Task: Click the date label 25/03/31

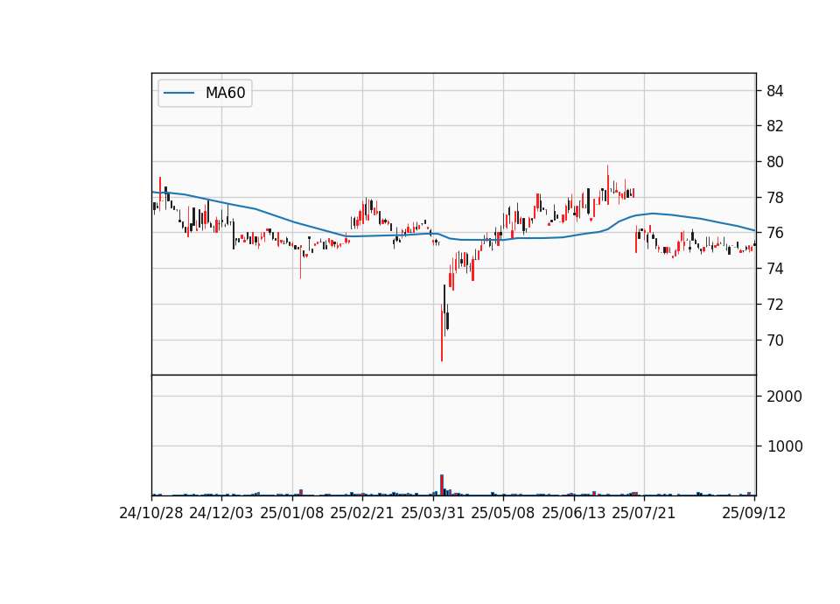Action: click(433, 513)
